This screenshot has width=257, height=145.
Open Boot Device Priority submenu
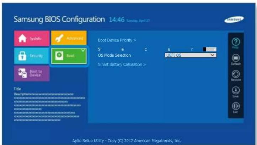117,40
